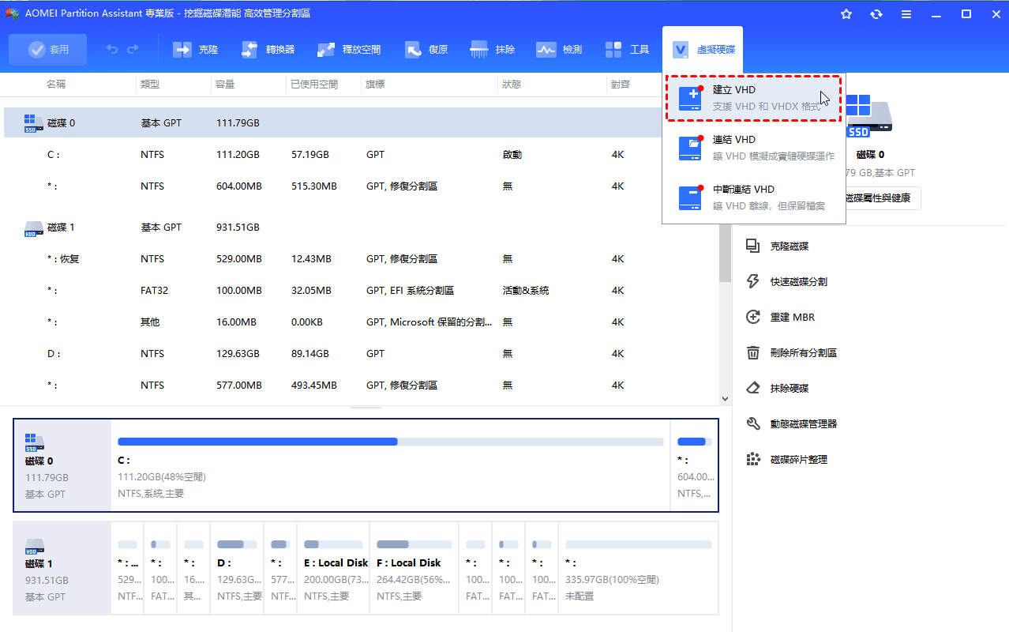This screenshot has height=632, width=1009.
Task: Click the 套用 Apply button
Action: pyautogui.click(x=47, y=48)
